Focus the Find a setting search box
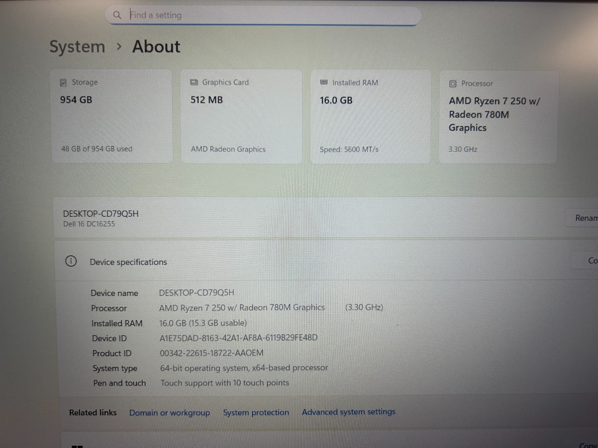 pos(263,15)
